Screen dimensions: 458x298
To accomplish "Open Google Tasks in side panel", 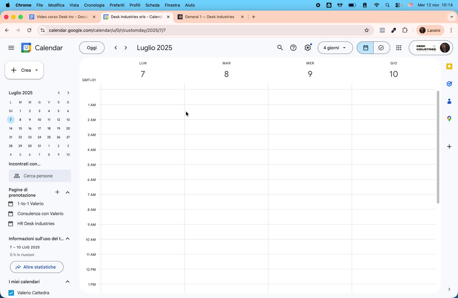I will click(x=449, y=84).
